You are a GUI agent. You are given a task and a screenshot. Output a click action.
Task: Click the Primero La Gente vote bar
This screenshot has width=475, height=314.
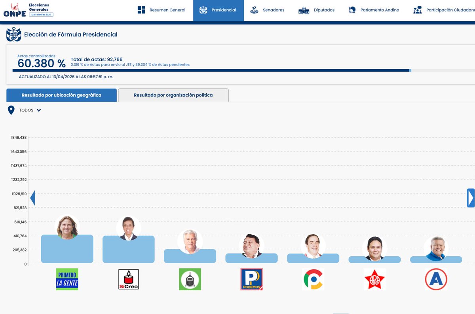[x=67, y=249]
